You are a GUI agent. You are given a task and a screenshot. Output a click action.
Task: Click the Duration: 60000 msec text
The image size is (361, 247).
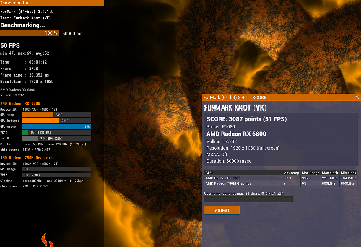pos(229,161)
